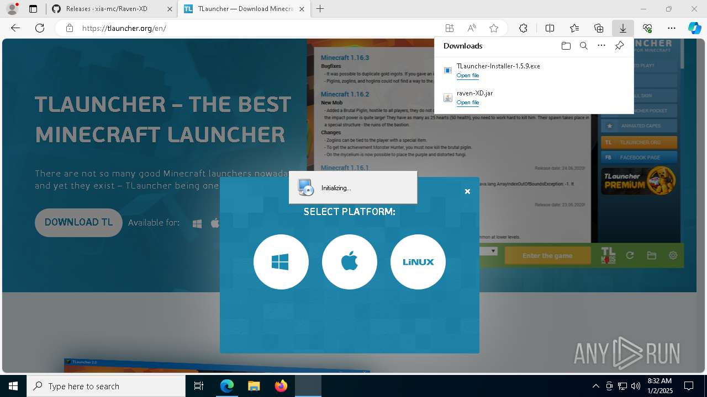Click launcher settings gear icon
The height and width of the screenshot is (397, 707).
[x=673, y=255]
